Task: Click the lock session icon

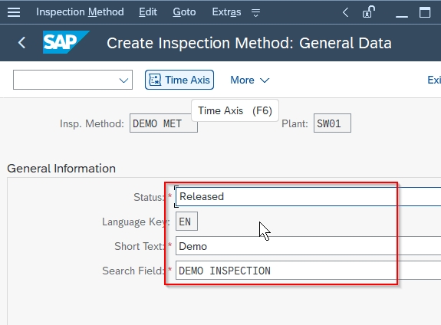Action: 368,12
